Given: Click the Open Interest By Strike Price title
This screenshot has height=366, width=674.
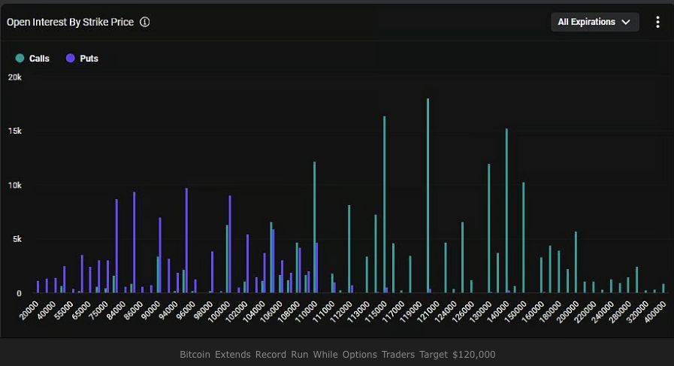Looking at the screenshot, I should [x=70, y=22].
